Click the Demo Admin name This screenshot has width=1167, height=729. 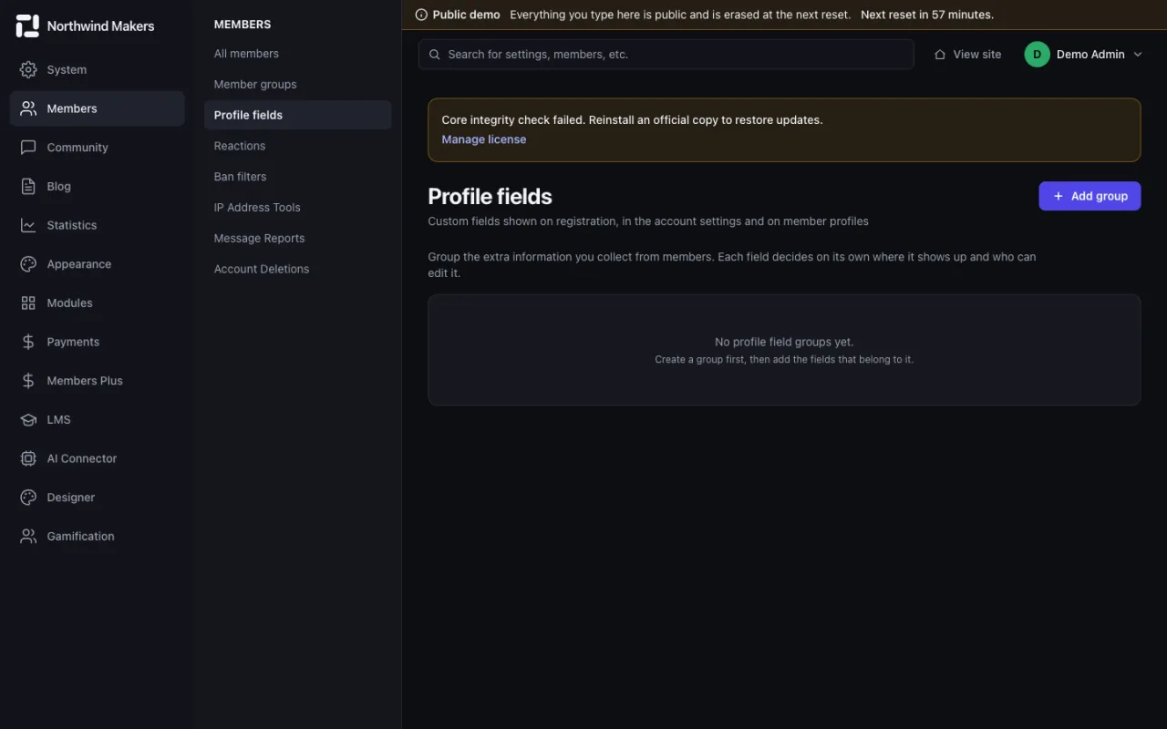pos(1090,55)
